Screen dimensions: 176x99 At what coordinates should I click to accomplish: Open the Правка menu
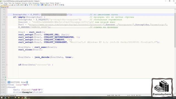tap(6, 3)
